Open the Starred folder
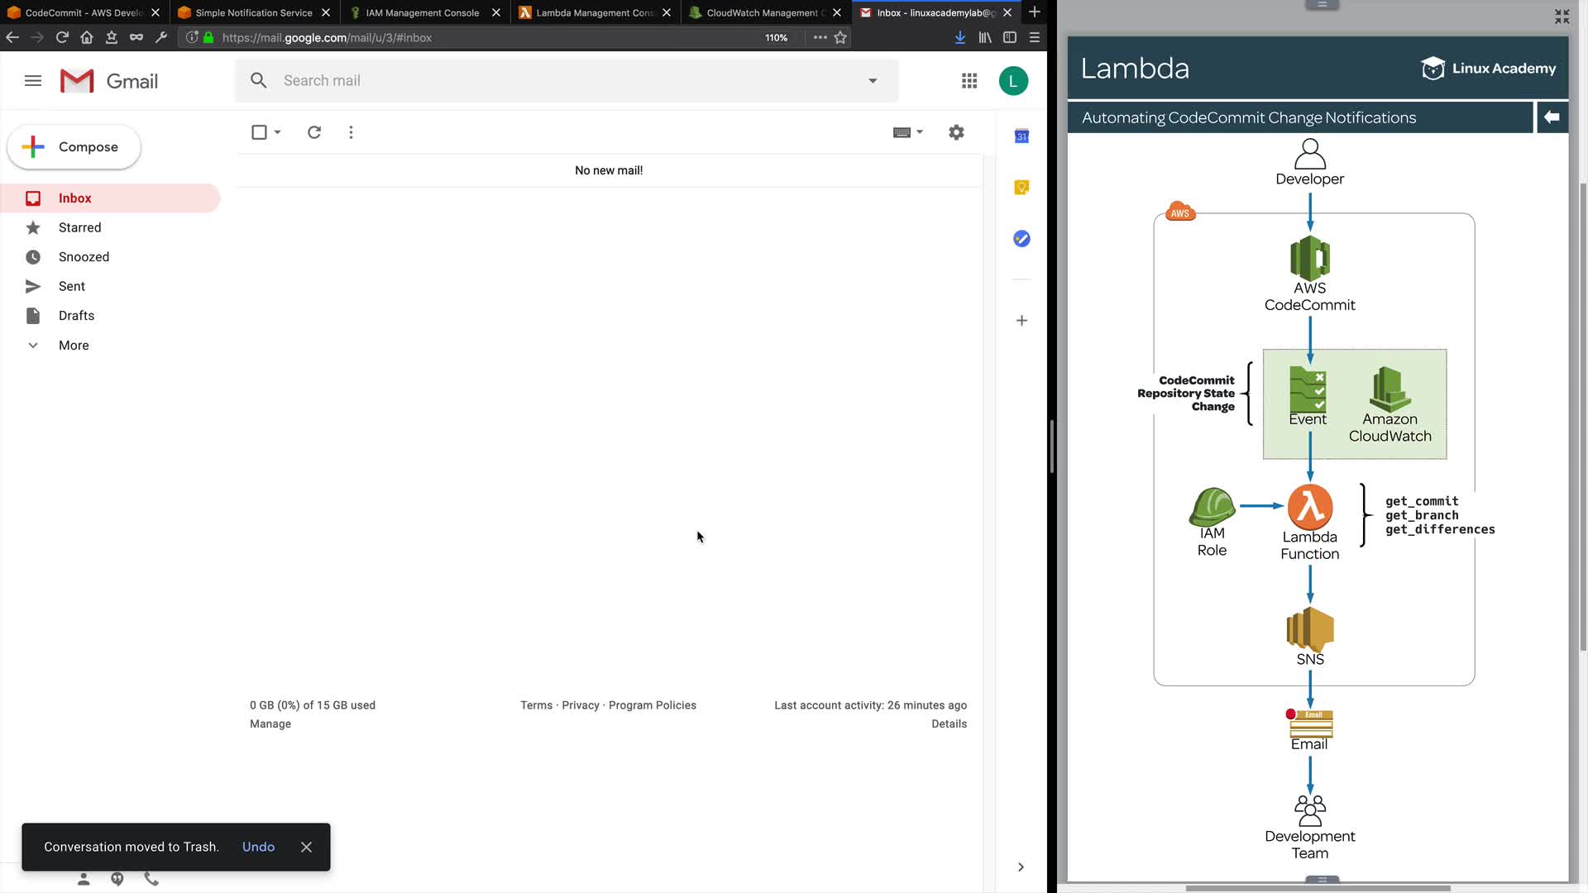 [79, 227]
